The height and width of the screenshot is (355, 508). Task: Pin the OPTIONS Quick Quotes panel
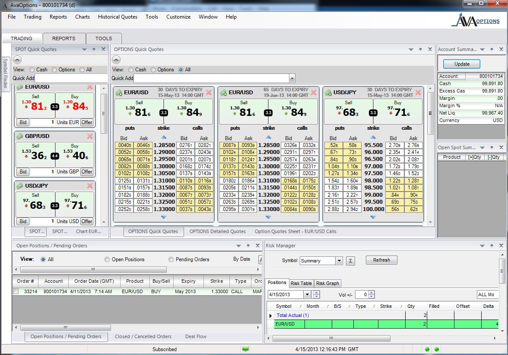420,50
